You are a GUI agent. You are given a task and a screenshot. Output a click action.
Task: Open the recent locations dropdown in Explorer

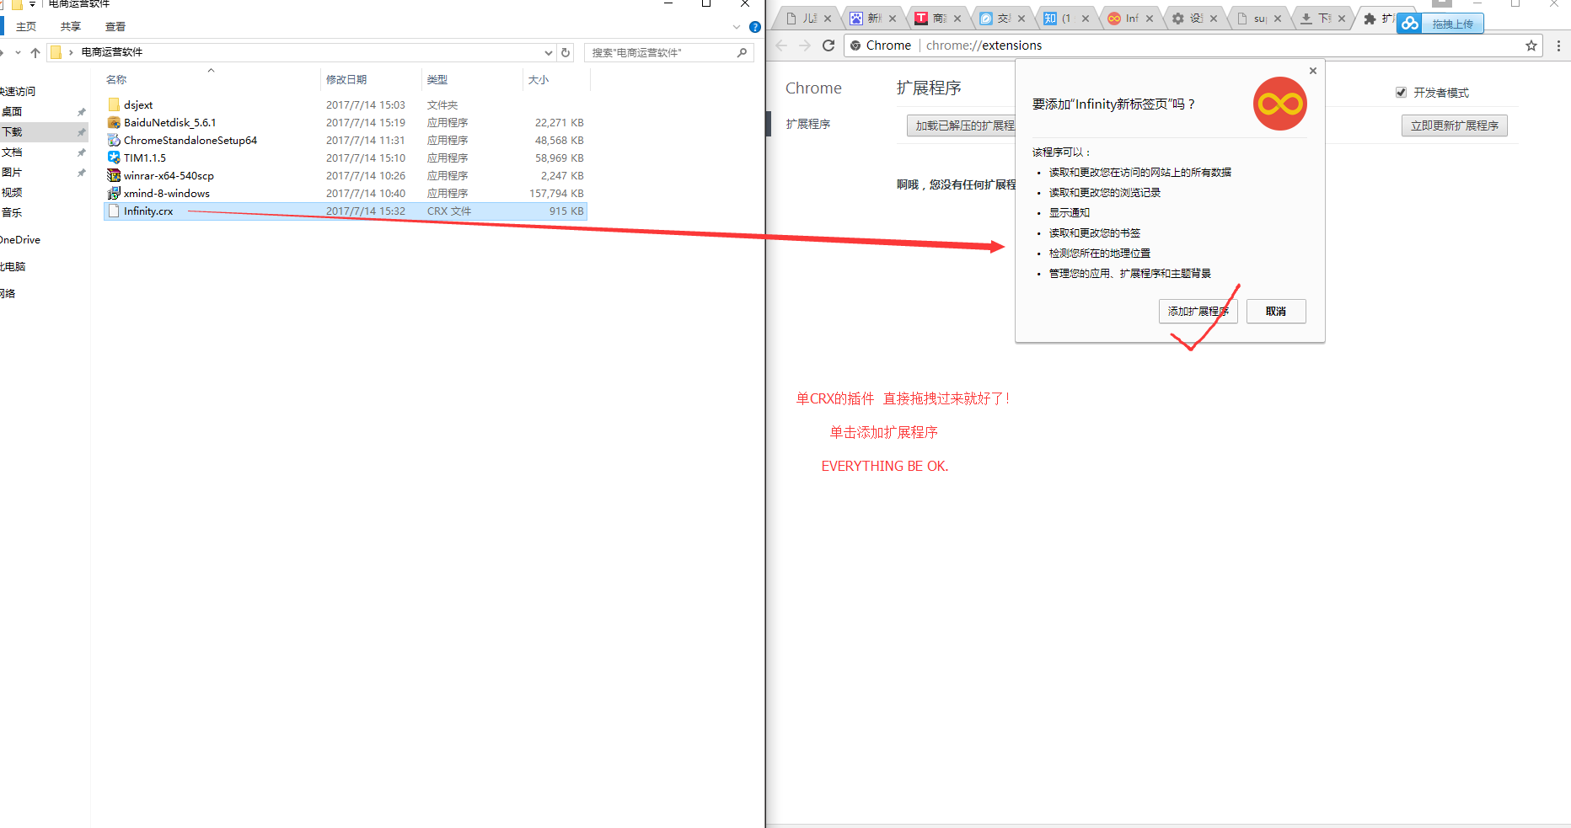[x=18, y=52]
